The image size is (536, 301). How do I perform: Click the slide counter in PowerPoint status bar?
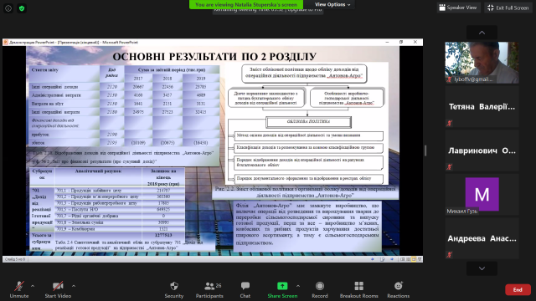(x=15, y=259)
